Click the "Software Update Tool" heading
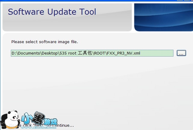Screen dimensions: 193x130 [52, 12]
